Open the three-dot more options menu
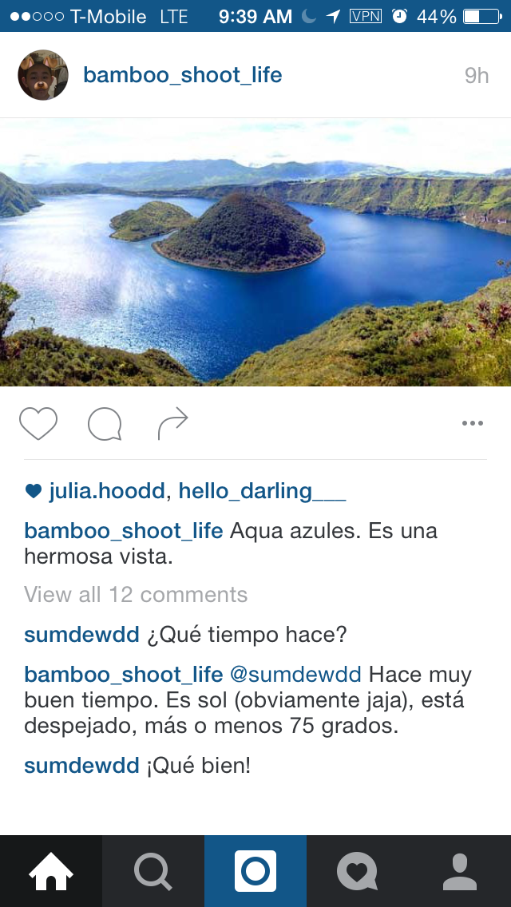 tap(472, 423)
